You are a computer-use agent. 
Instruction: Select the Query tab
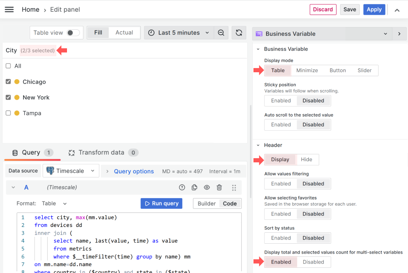(x=31, y=152)
